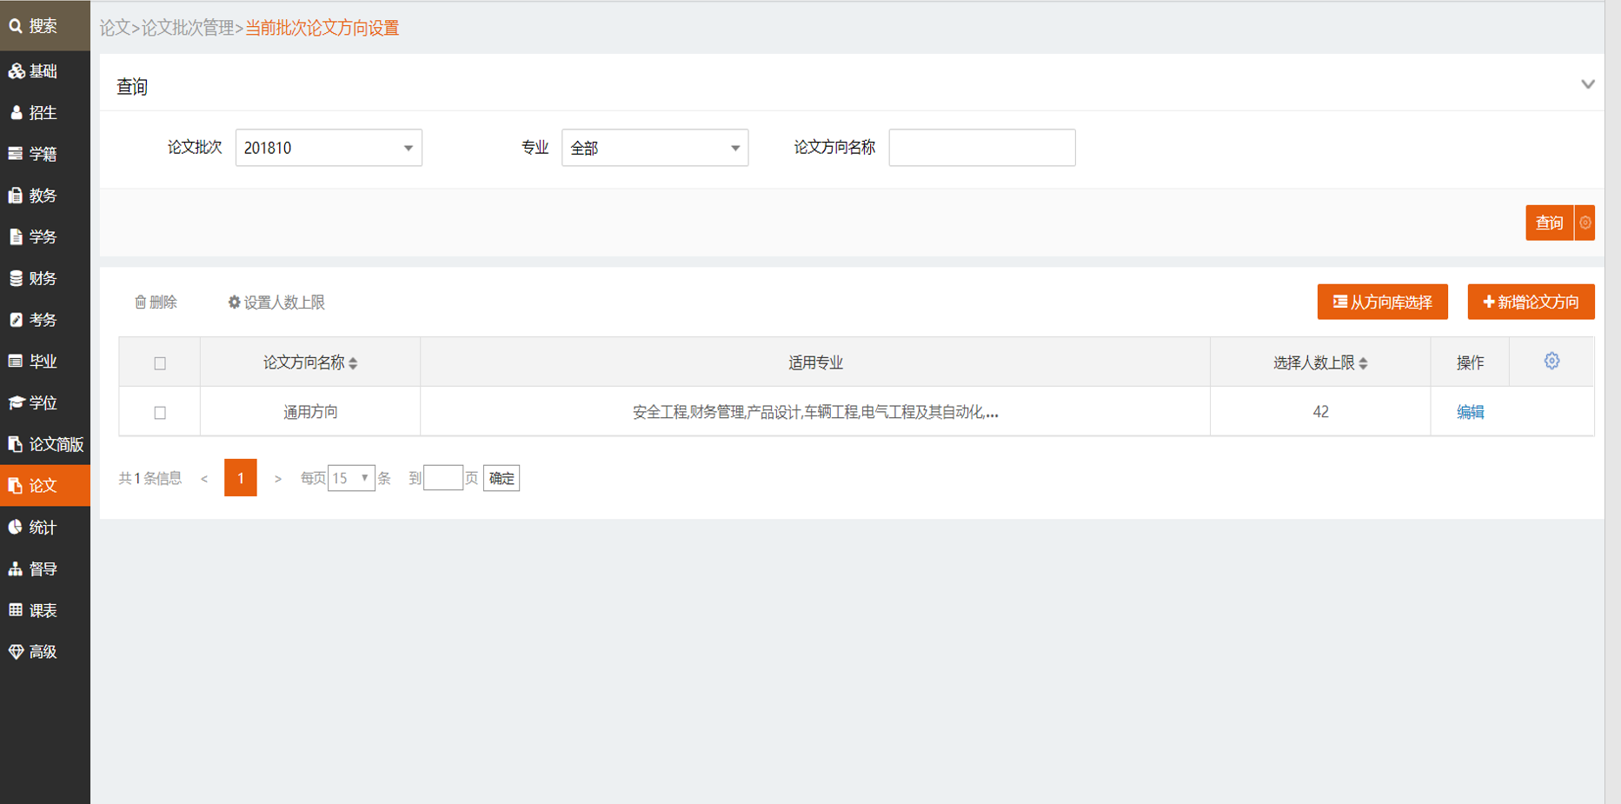The height and width of the screenshot is (804, 1621).
Task: Click the 适用专业 column header
Action: click(x=815, y=362)
